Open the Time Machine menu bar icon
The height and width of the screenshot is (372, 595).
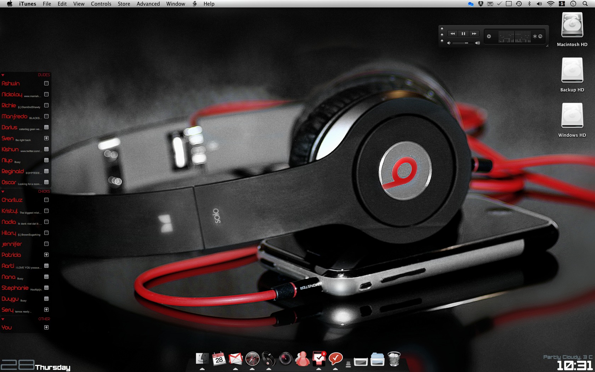pos(519,4)
